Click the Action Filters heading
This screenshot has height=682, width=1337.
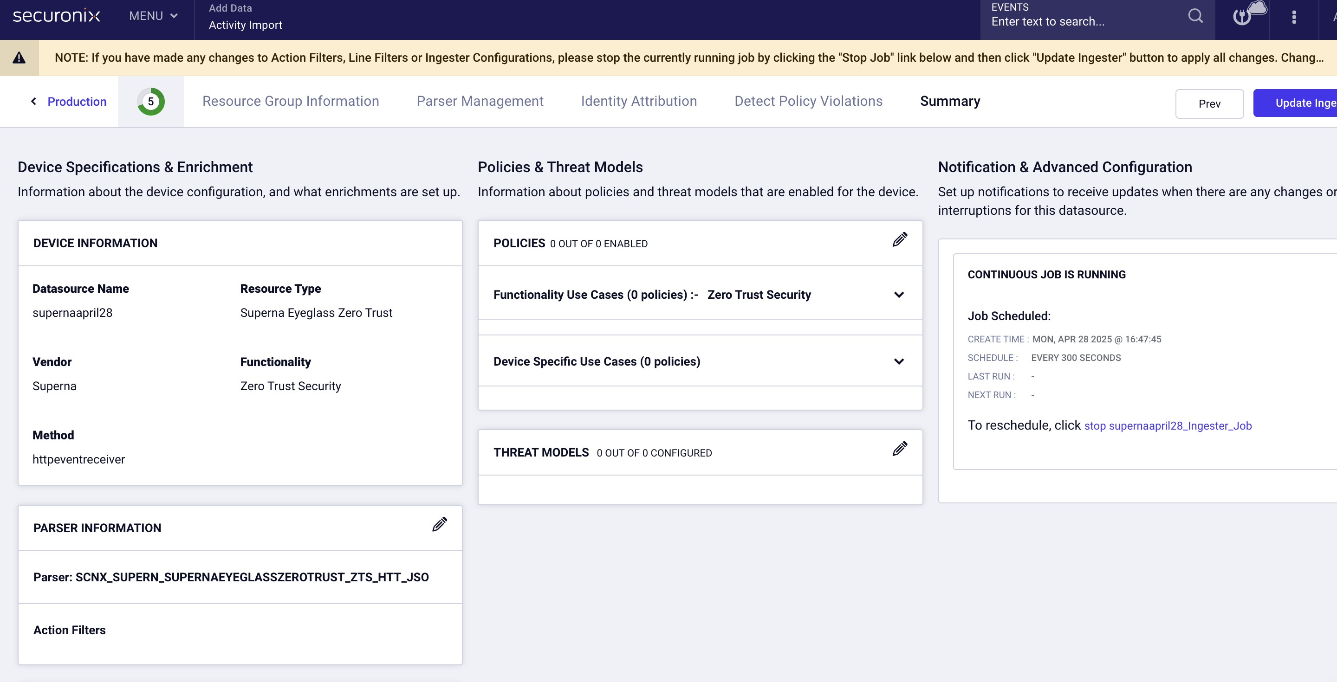pyautogui.click(x=70, y=630)
